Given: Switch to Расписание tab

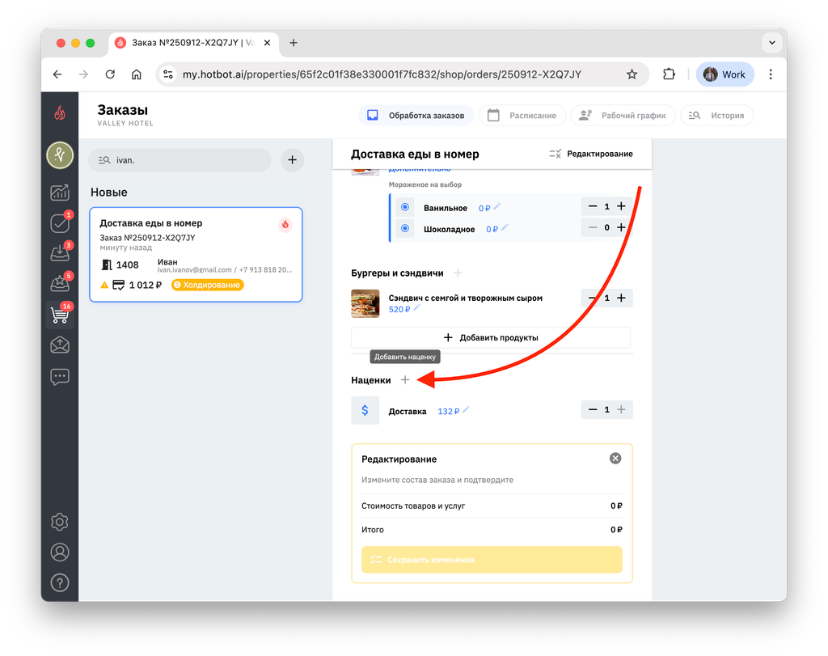Looking at the screenshot, I should (x=522, y=115).
